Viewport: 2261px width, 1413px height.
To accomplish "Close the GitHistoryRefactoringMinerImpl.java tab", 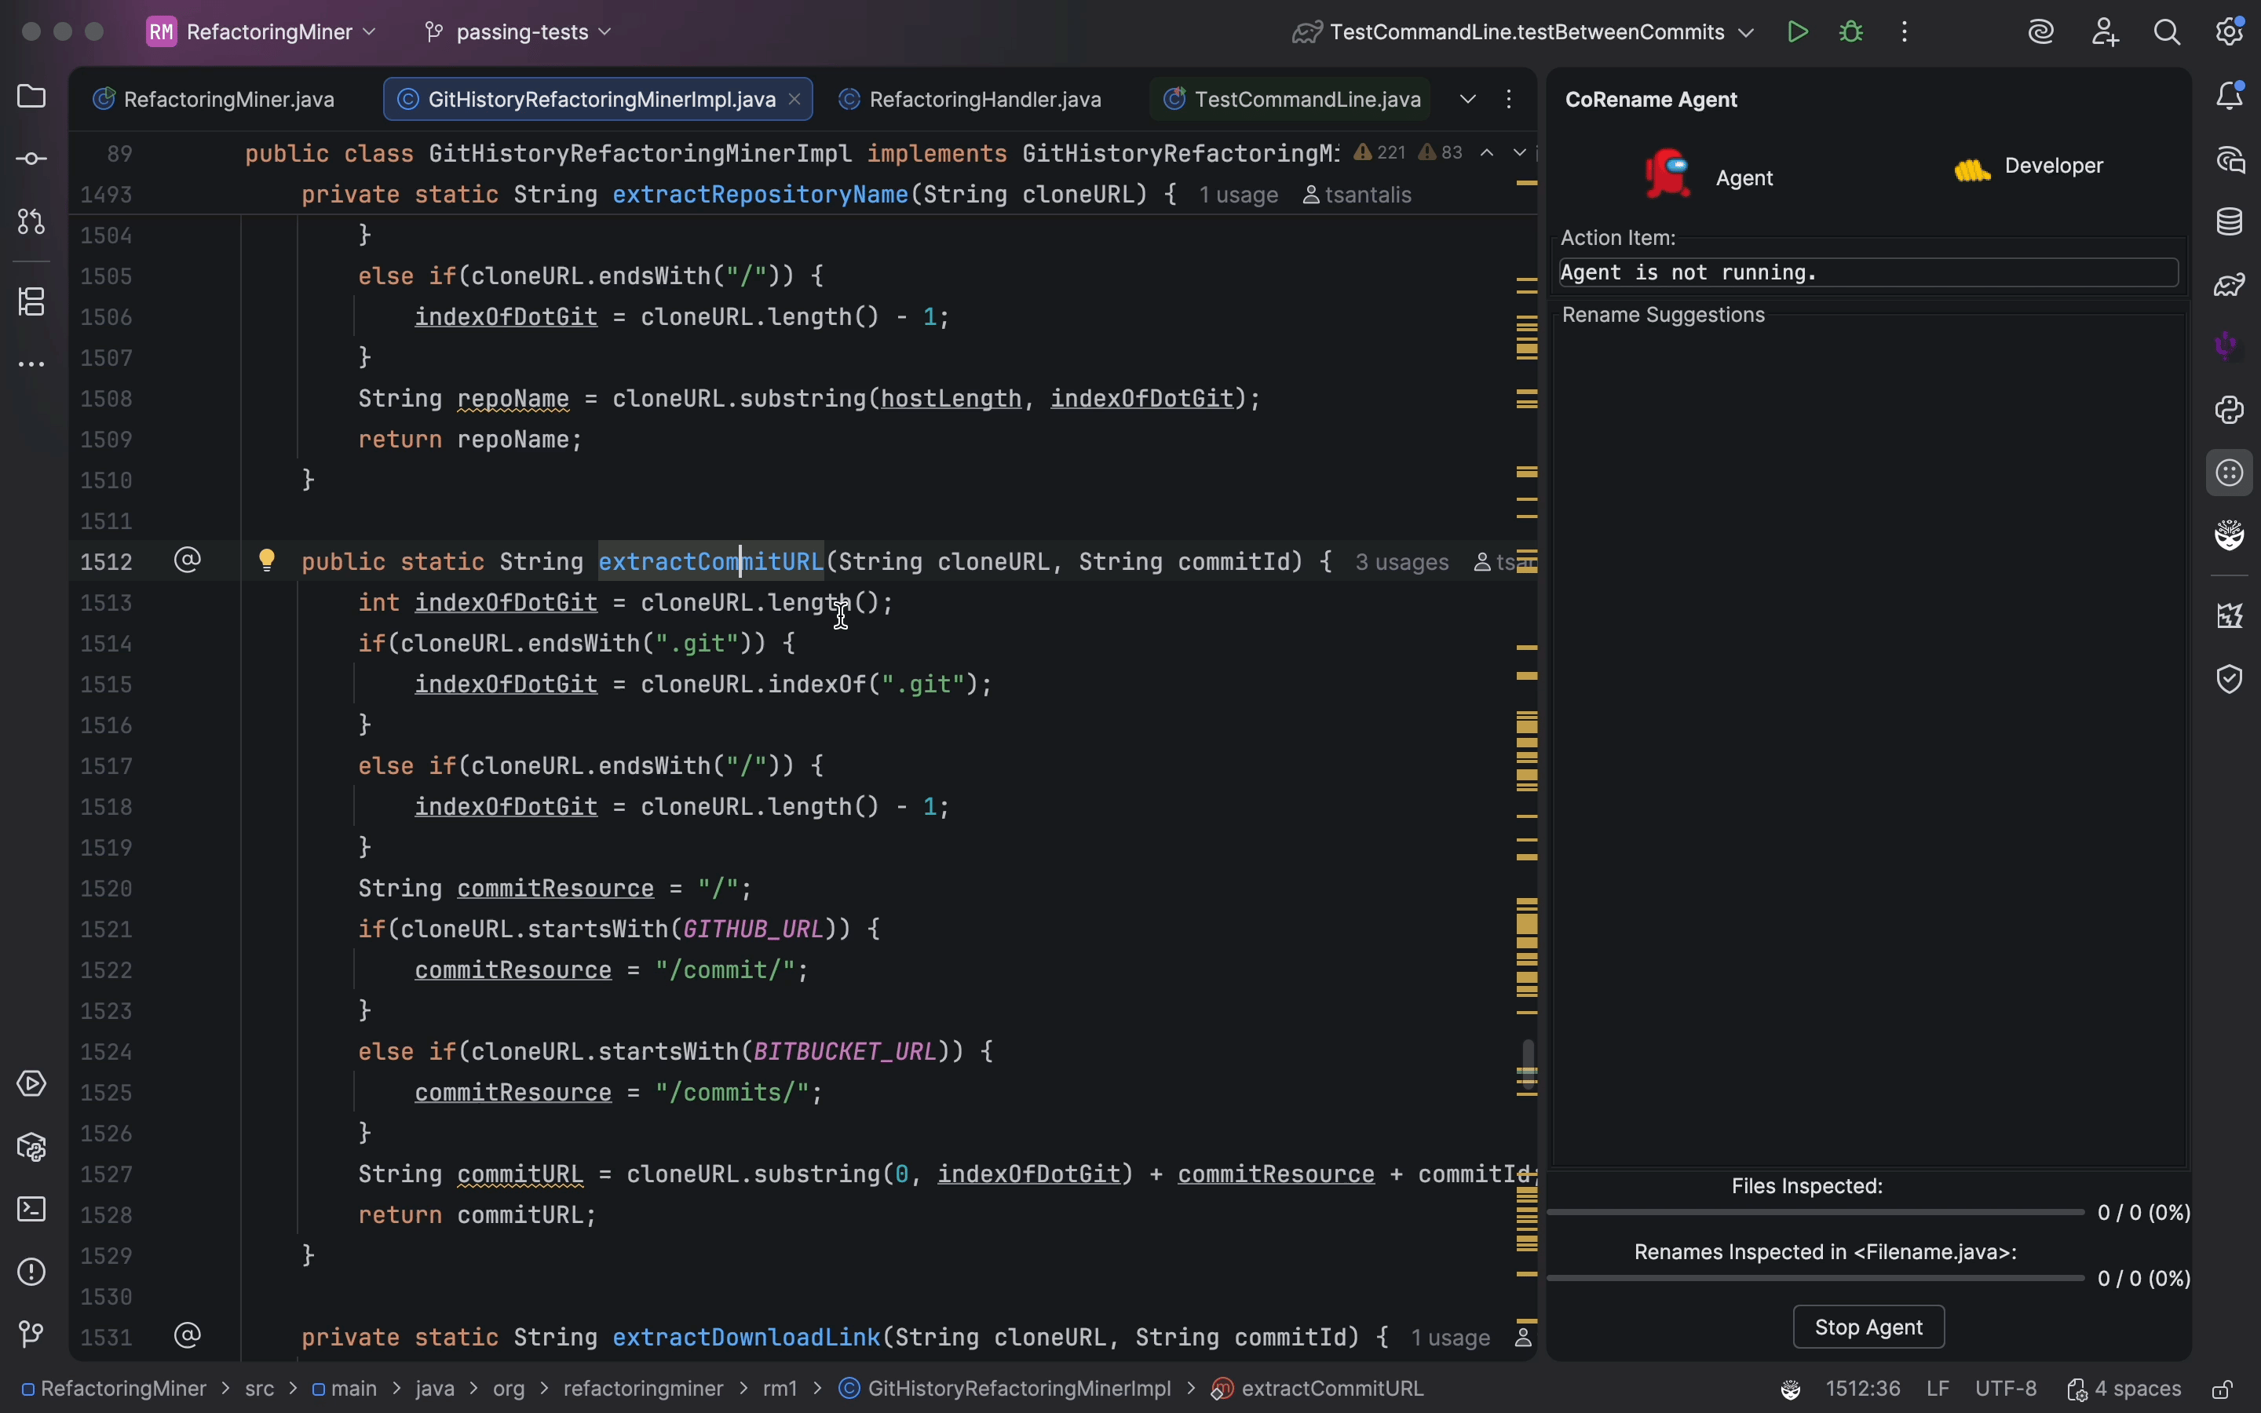I will (x=795, y=99).
